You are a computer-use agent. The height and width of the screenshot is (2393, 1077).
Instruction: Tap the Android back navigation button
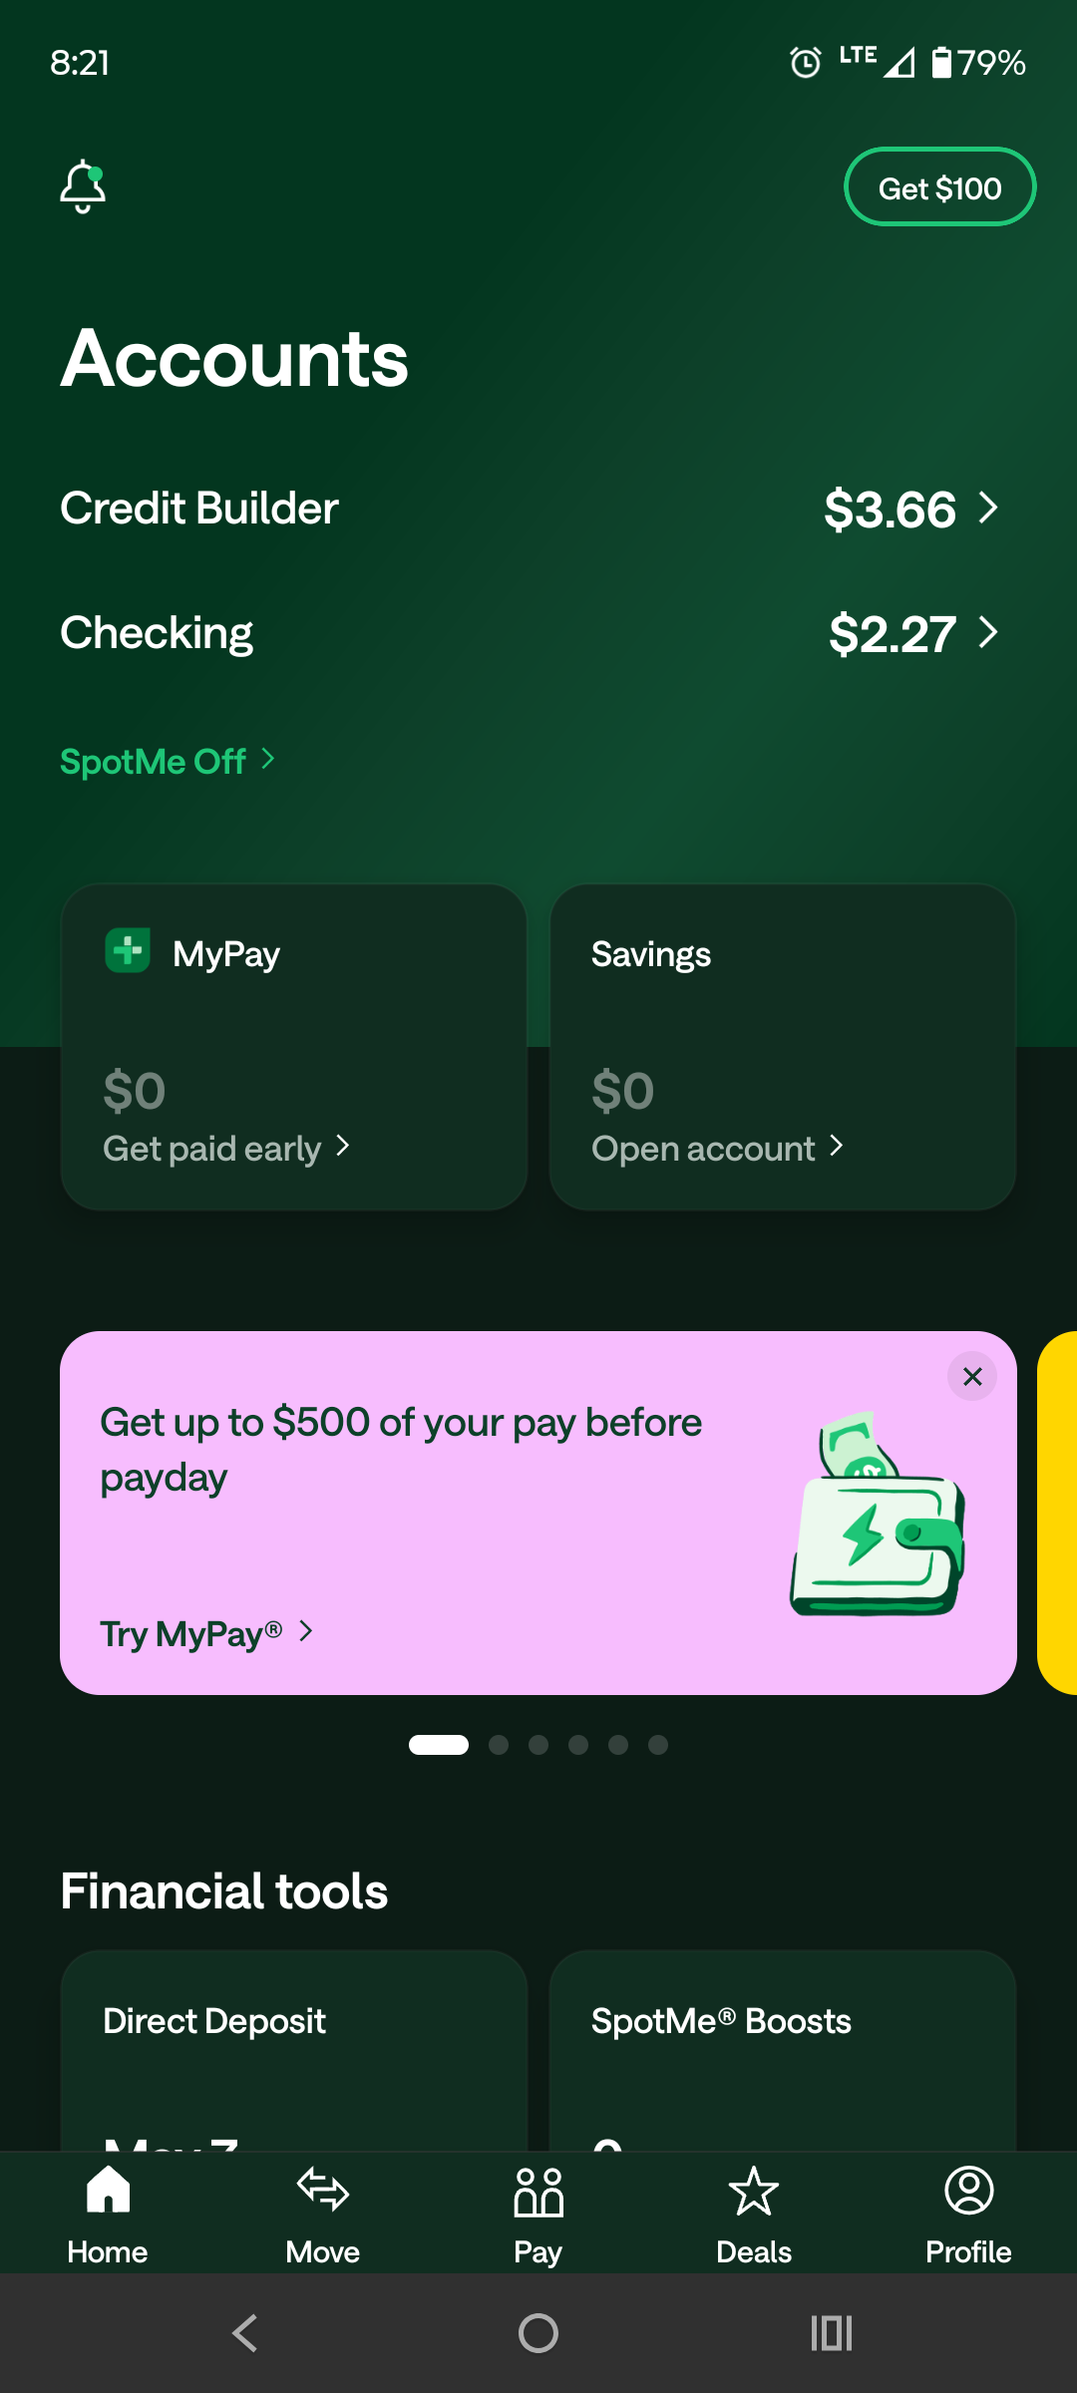245,2333
